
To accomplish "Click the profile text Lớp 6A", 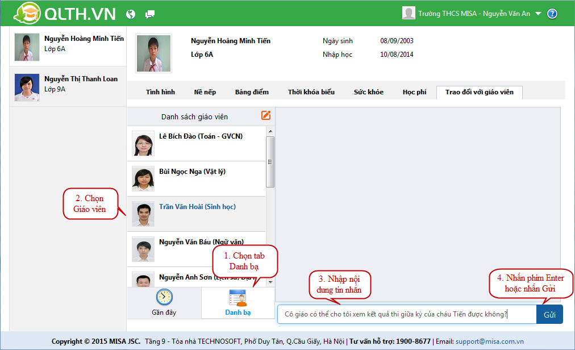I will pyautogui.click(x=202, y=55).
